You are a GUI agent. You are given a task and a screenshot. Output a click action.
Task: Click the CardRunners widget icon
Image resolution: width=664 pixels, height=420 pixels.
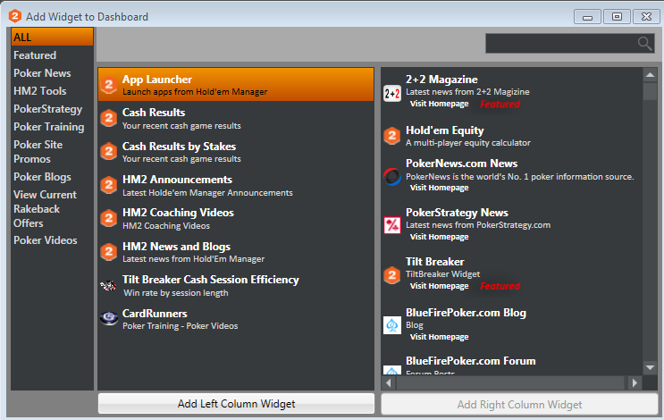(x=109, y=318)
